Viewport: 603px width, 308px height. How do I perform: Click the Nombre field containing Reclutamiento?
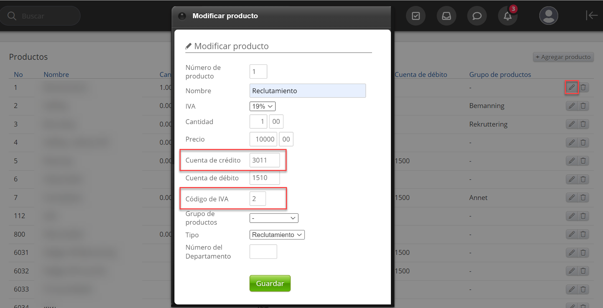(307, 91)
